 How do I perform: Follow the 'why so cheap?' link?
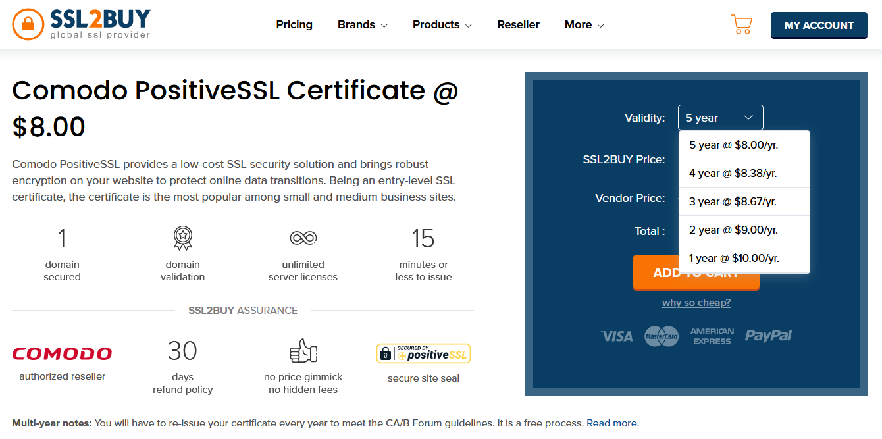pyautogui.click(x=696, y=303)
